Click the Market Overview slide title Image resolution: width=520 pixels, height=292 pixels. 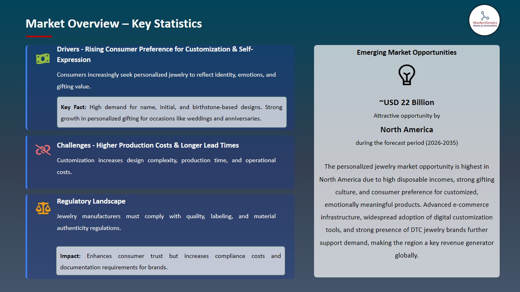point(114,24)
